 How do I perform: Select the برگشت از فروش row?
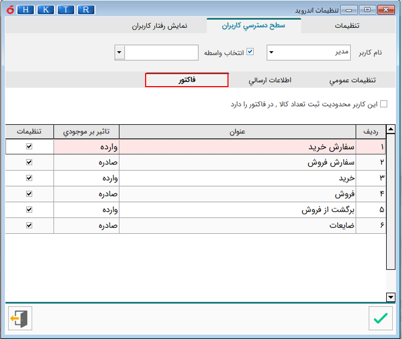click(237, 209)
